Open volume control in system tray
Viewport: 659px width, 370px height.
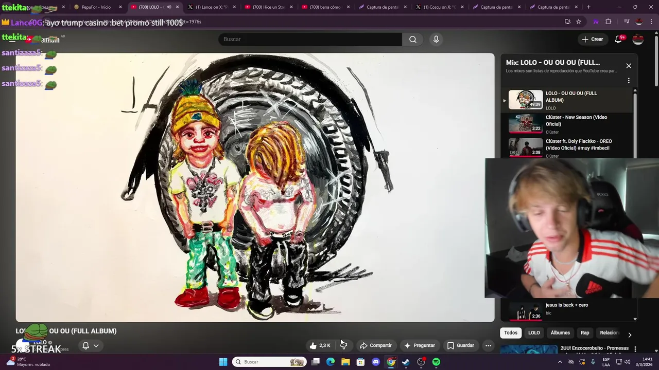tap(627, 362)
